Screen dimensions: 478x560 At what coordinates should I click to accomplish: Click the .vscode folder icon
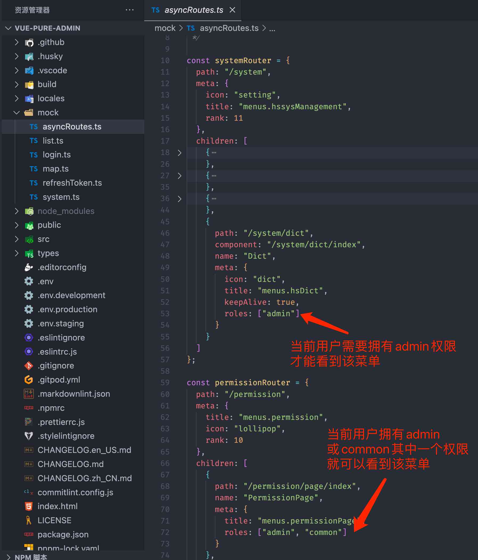pyautogui.click(x=29, y=71)
